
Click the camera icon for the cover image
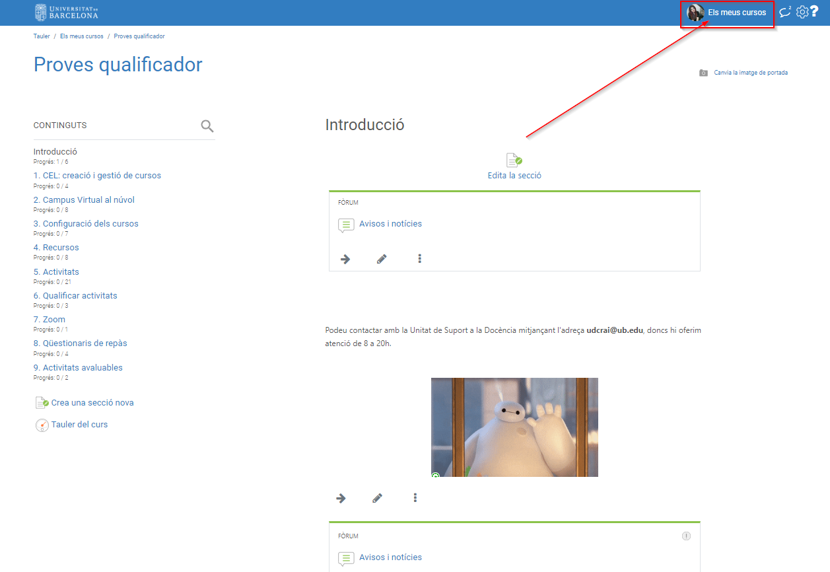coord(703,73)
